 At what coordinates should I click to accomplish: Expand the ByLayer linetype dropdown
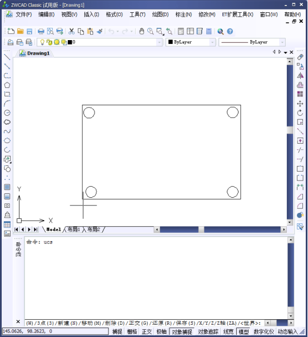282,42
